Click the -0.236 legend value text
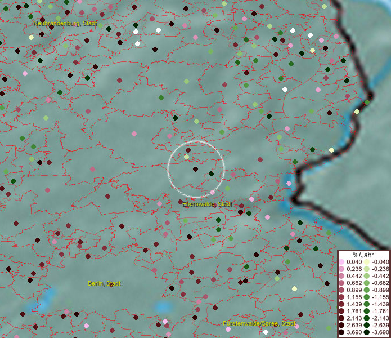Screen dimensions: 391x338 click(380, 269)
